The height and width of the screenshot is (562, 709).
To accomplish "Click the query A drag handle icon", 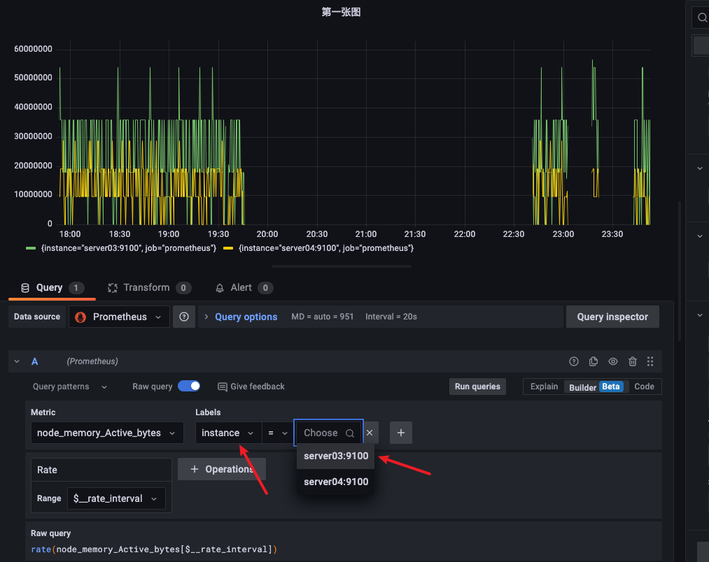I will [x=650, y=361].
